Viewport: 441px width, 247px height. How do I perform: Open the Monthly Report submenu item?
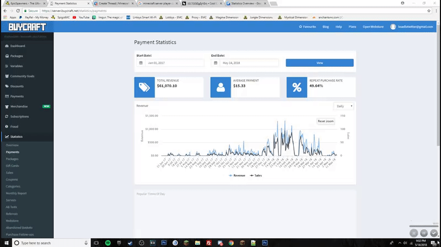tap(16, 194)
